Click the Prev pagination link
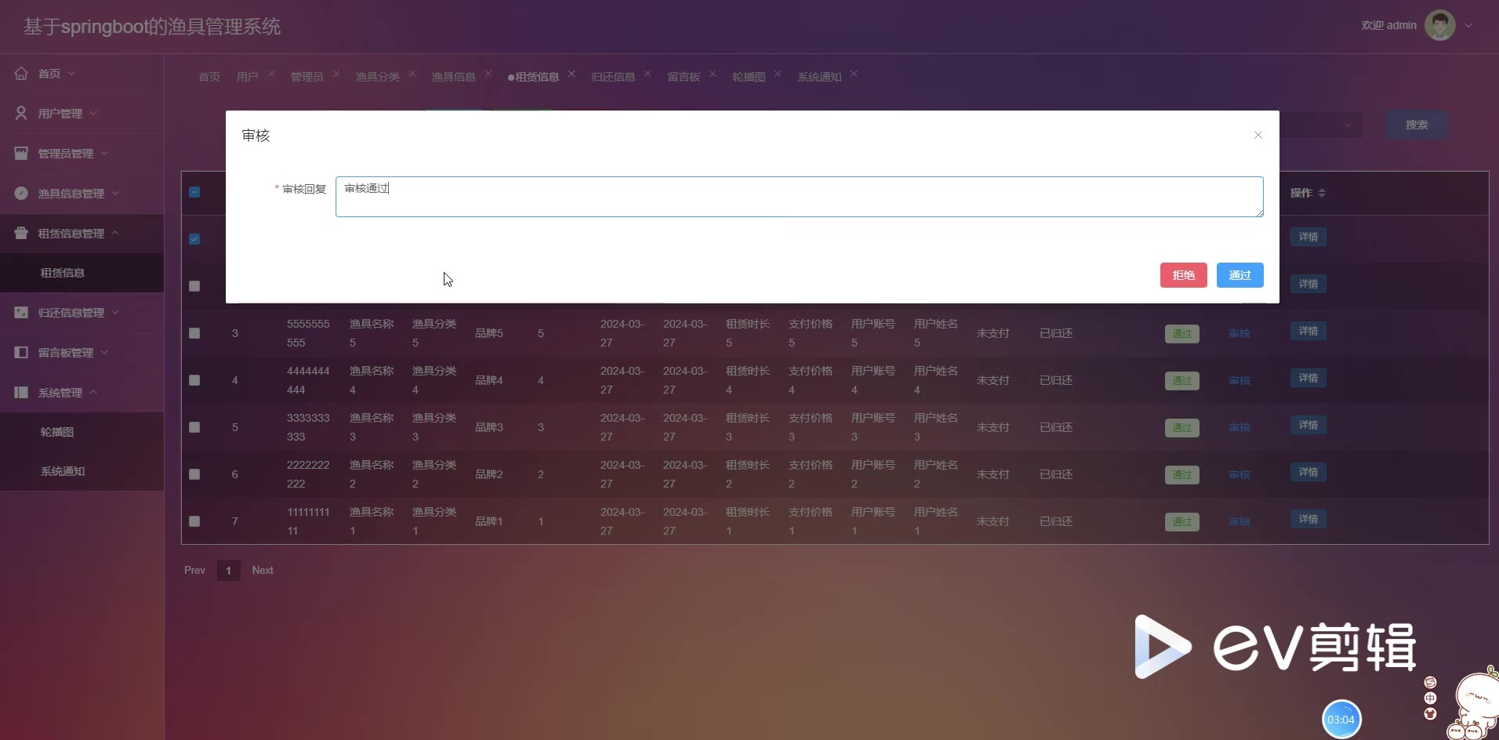 (x=194, y=570)
